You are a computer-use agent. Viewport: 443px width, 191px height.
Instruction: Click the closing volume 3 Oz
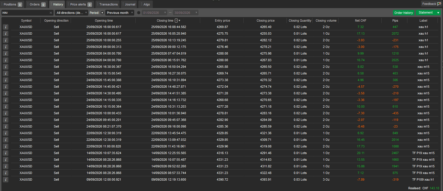tap(326, 179)
